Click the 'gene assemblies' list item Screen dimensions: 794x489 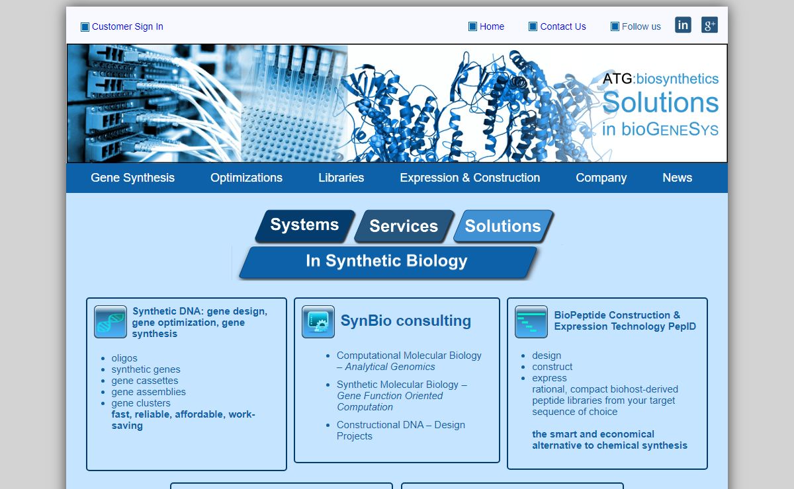149,392
